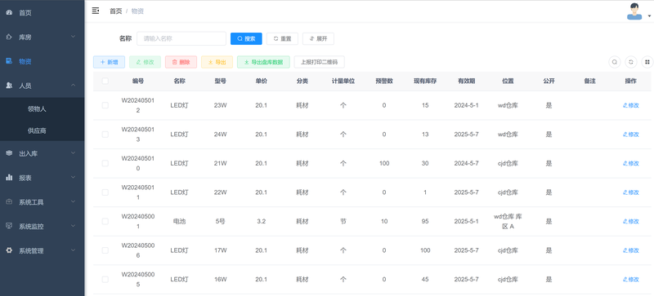
Task: Expand the 报表 sidebar submenu chevron
Action: (73, 177)
